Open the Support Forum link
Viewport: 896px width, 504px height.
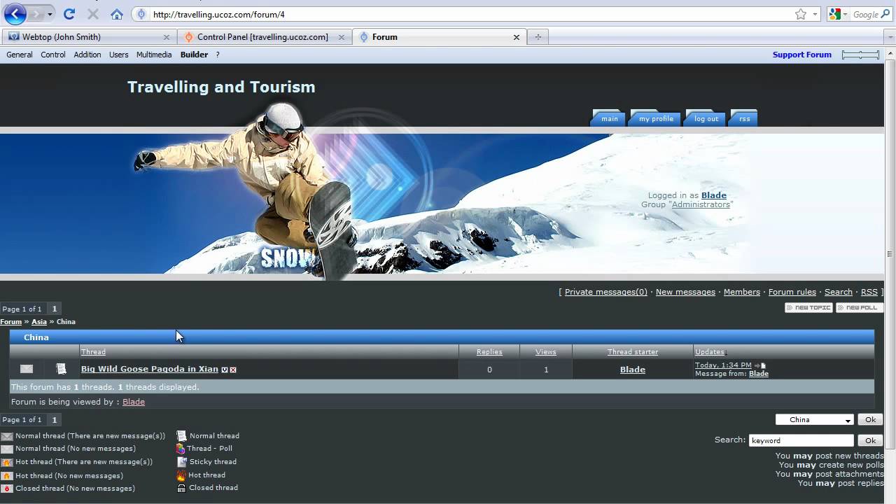[x=801, y=55]
